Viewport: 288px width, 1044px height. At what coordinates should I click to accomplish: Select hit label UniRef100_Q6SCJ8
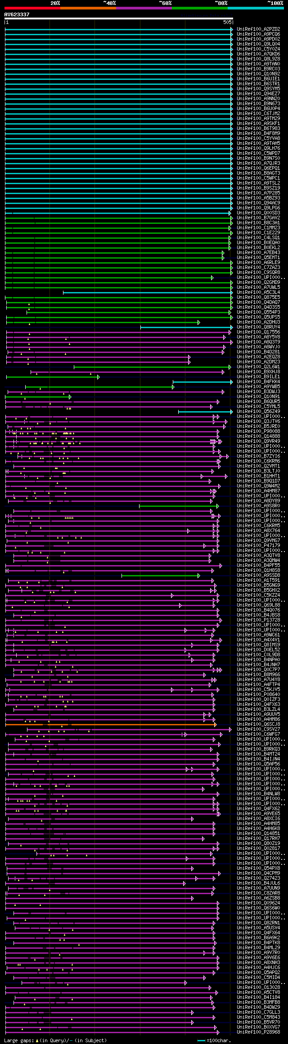[x=258, y=724]
